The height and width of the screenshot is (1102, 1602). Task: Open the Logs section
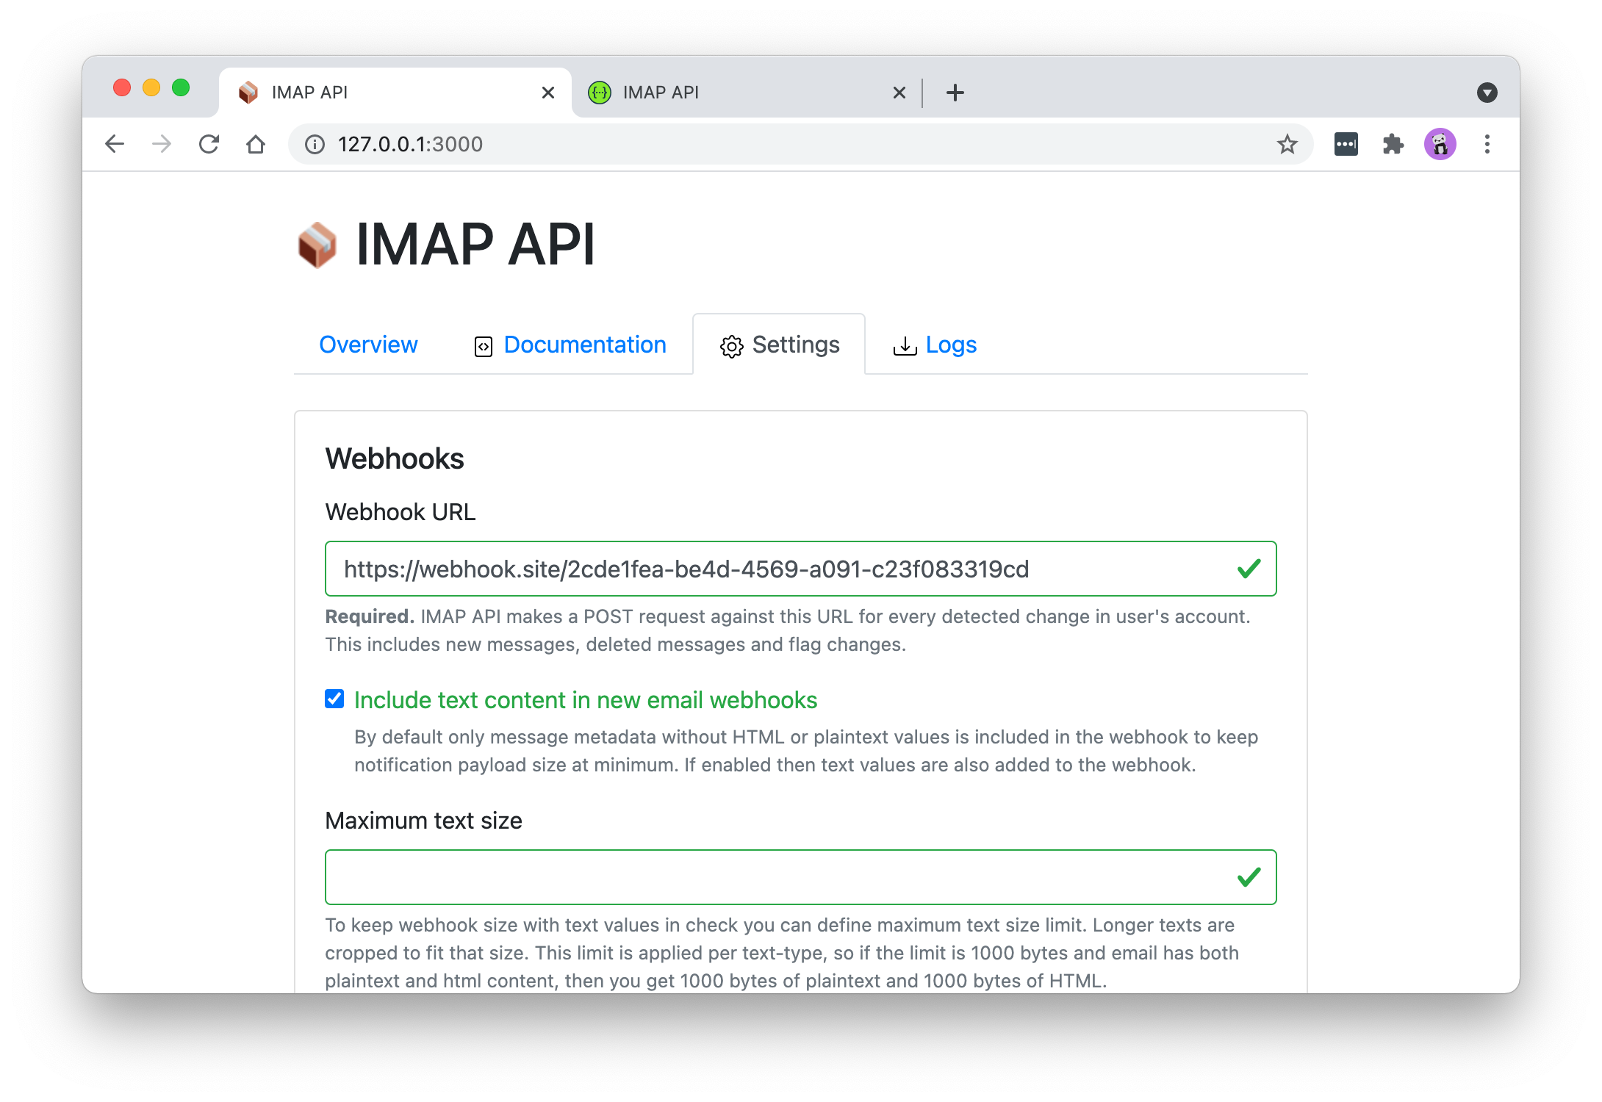(951, 345)
